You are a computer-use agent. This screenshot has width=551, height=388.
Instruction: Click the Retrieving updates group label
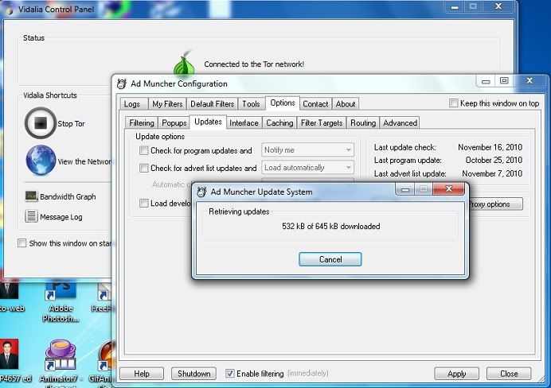pos(239,211)
